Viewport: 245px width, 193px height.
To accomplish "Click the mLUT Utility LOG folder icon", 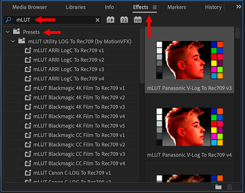I will (x=22, y=40).
